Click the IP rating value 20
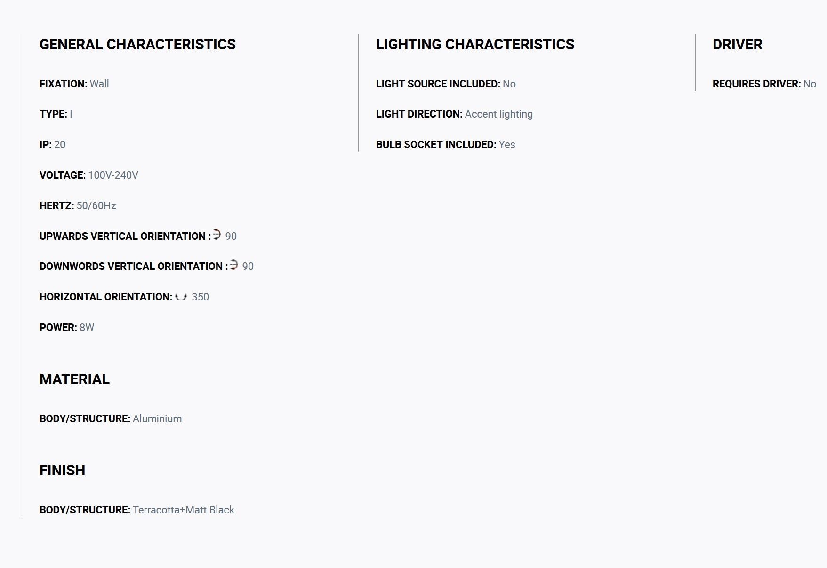This screenshot has width=827, height=568. [60, 144]
